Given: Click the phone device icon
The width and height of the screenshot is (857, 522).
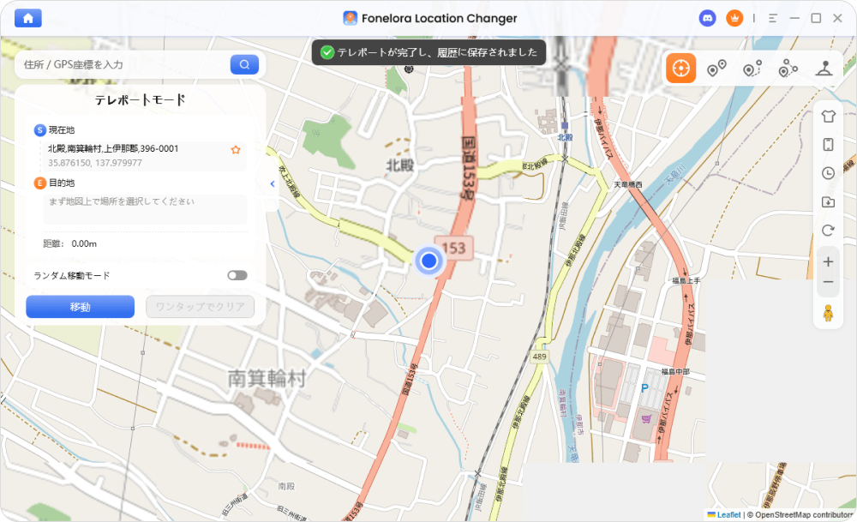Looking at the screenshot, I should click(x=828, y=145).
